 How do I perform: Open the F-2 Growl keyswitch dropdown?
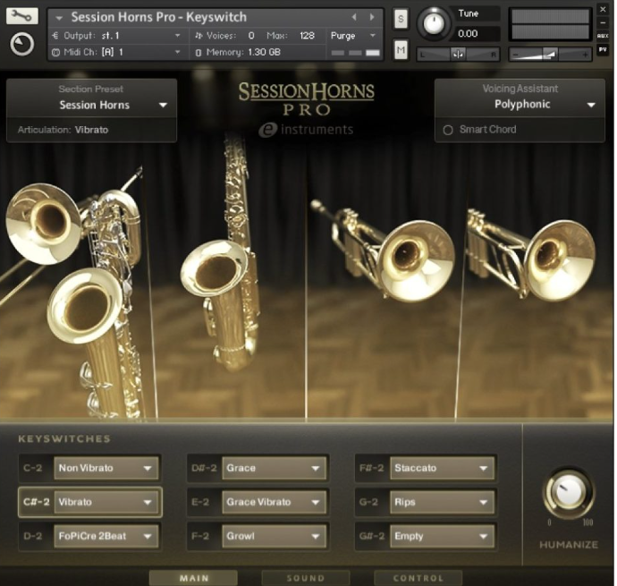pyautogui.click(x=274, y=536)
